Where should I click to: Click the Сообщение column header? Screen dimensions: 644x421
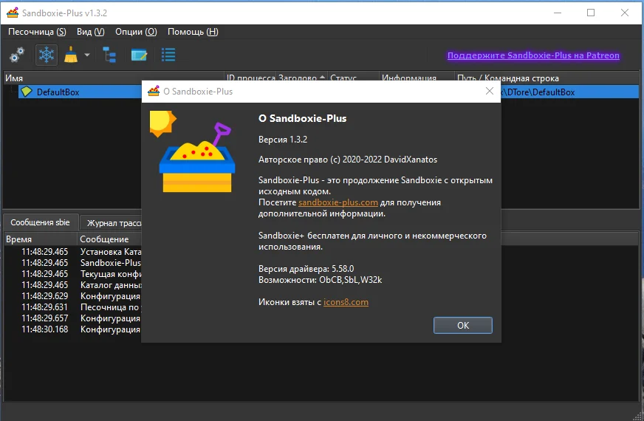point(109,239)
